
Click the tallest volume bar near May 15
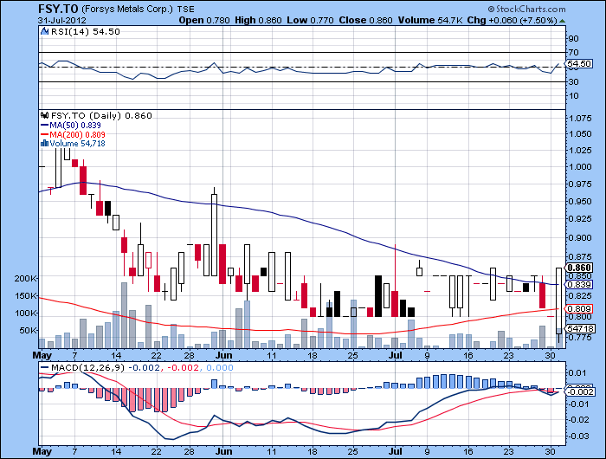[124, 315]
